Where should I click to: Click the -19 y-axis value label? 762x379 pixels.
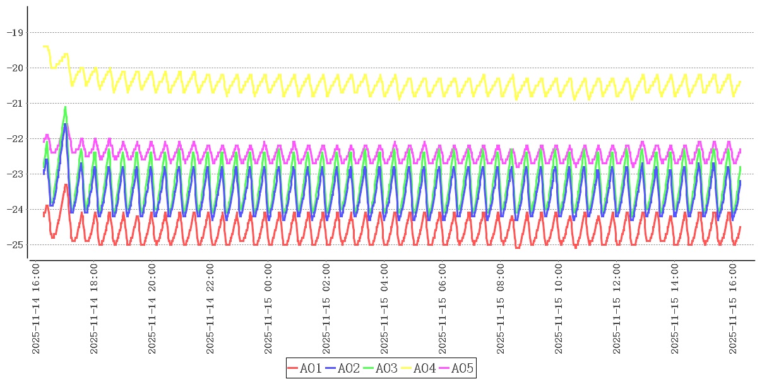[14, 32]
